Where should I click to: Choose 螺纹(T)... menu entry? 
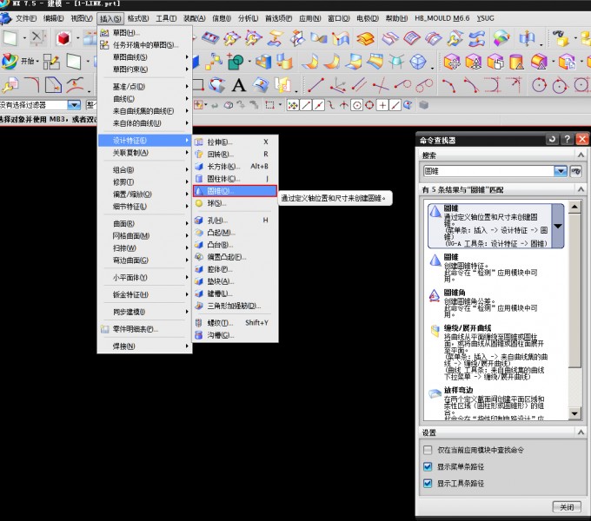pyautogui.click(x=236, y=323)
